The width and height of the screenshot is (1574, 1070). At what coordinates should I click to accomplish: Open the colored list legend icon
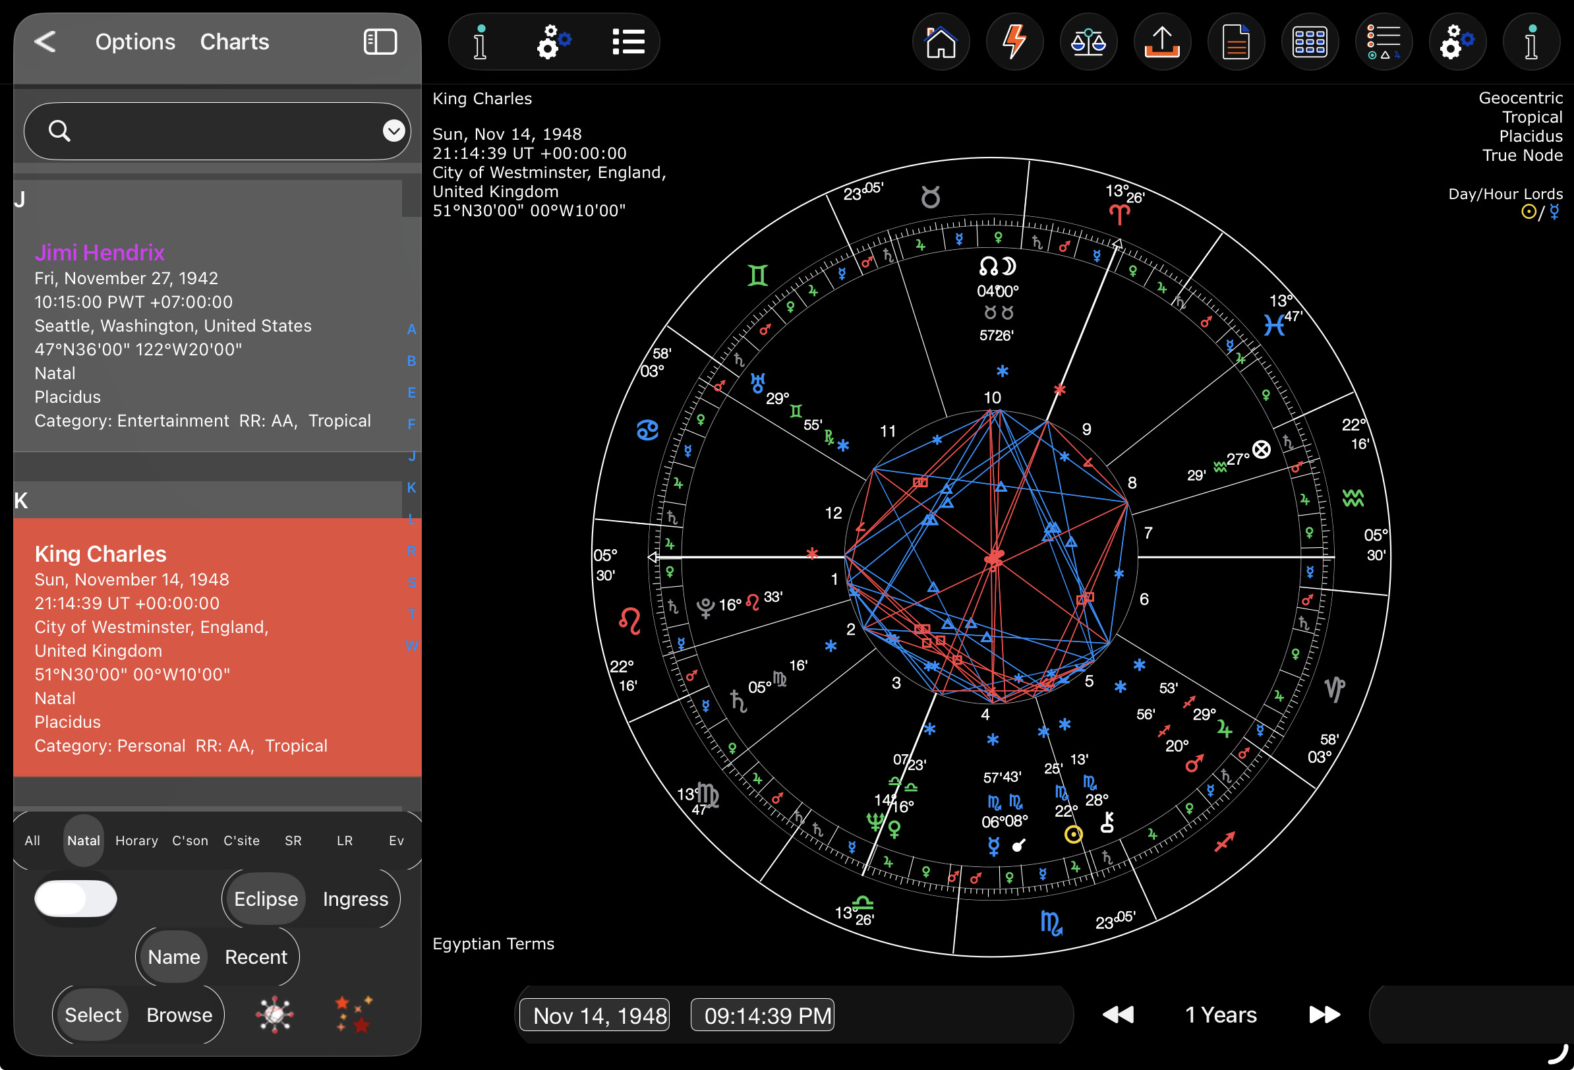pos(1383,42)
